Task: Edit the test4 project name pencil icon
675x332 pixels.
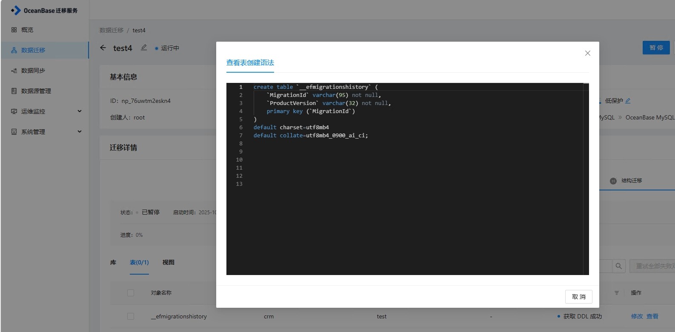Action: [x=144, y=48]
